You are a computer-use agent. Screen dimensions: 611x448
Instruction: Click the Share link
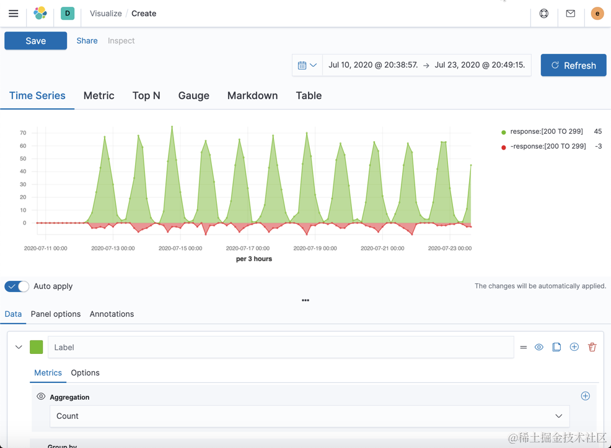[x=87, y=41]
